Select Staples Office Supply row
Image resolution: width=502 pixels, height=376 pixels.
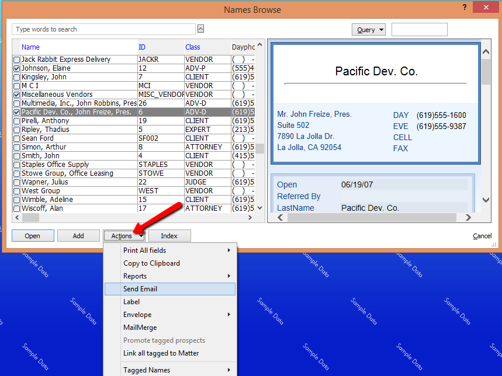tap(134, 165)
